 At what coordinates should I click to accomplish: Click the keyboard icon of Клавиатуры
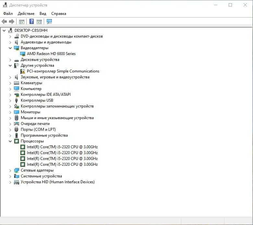[x=17, y=83]
